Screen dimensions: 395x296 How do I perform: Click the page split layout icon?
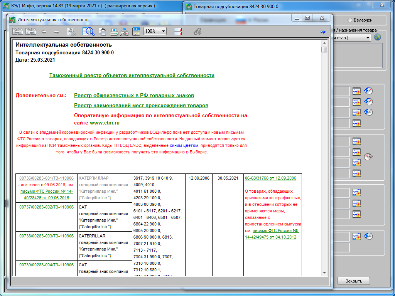coord(178,32)
